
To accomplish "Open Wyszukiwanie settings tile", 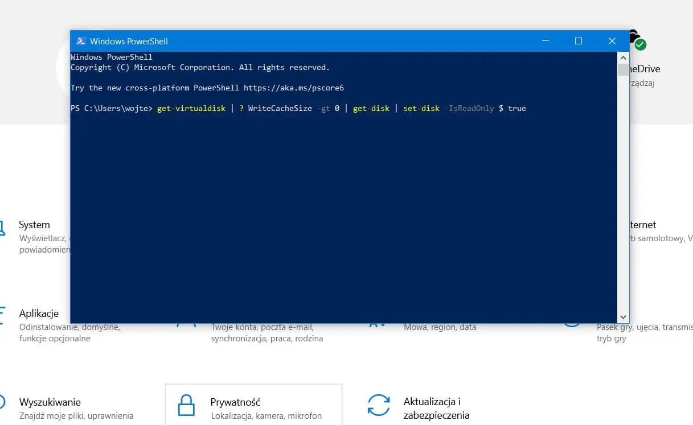I will (x=50, y=402).
